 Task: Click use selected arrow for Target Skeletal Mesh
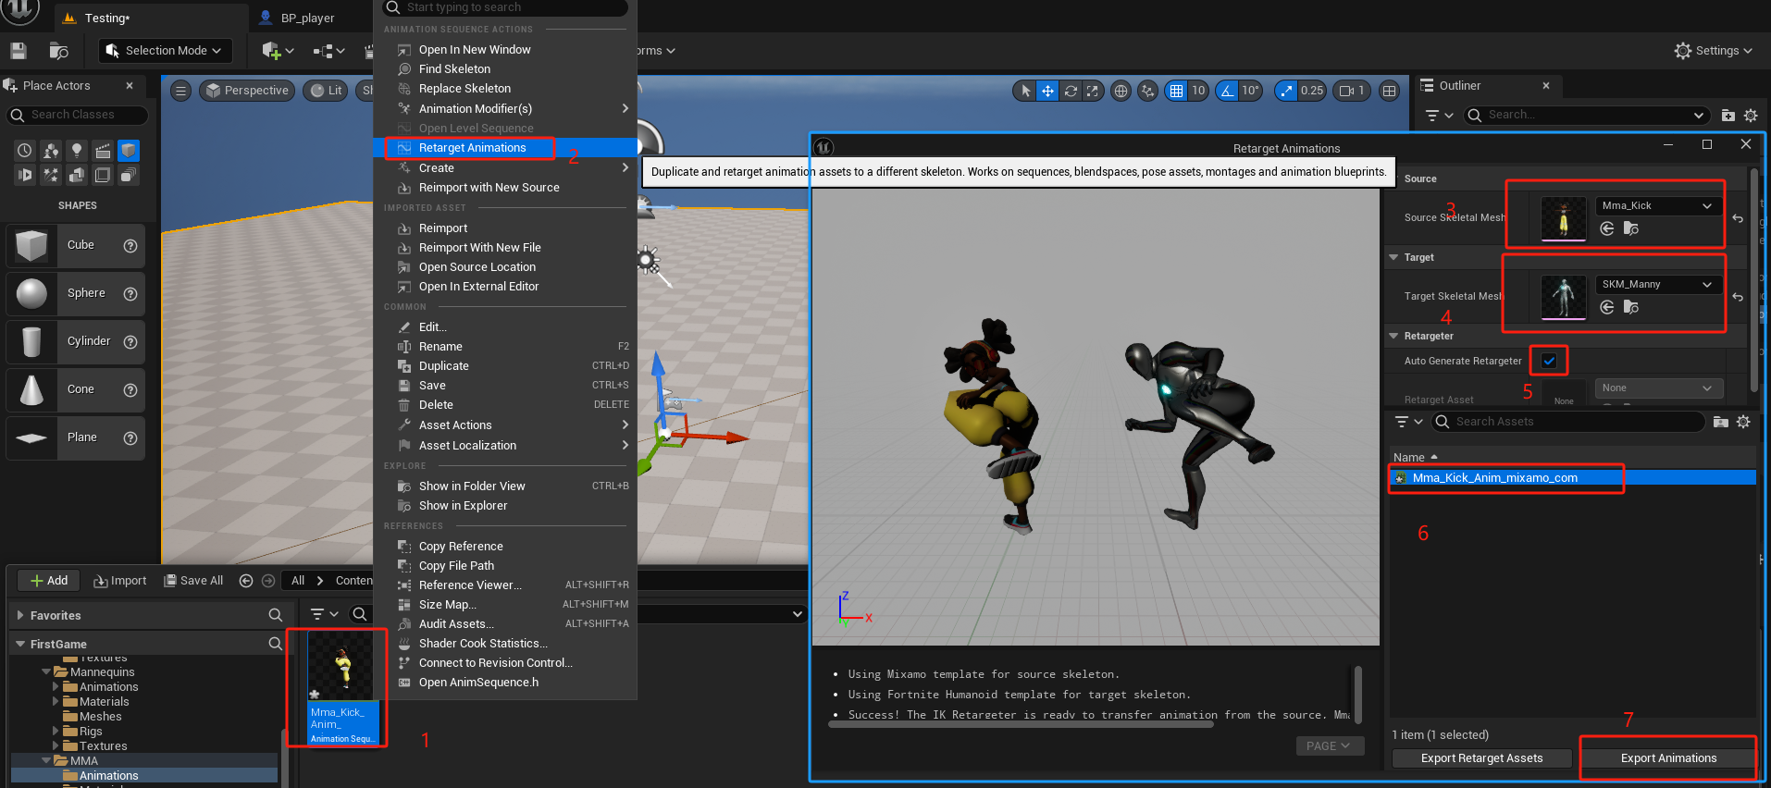tap(1607, 307)
